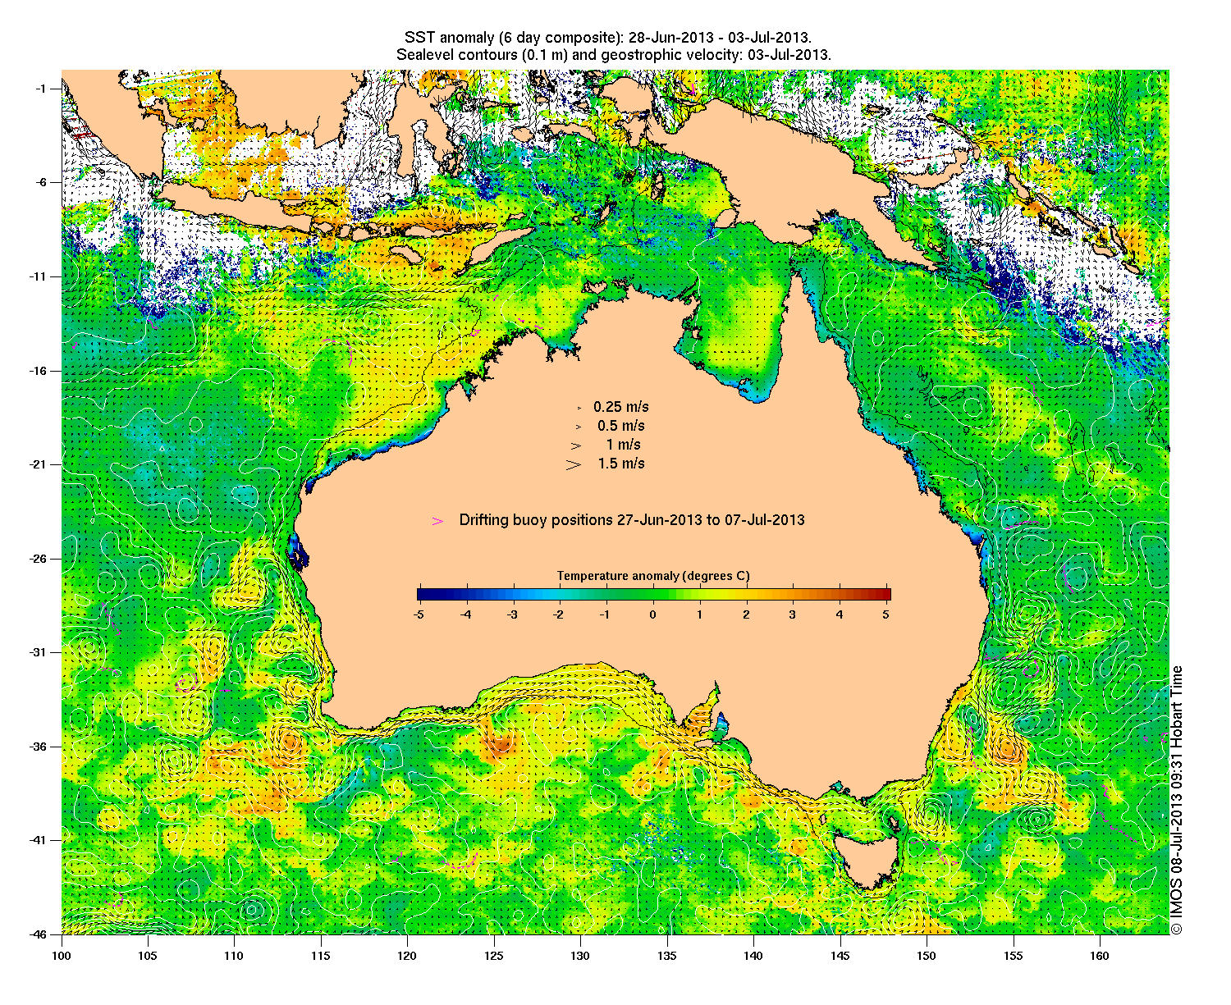Select the 0.5 m/s velocity legend label
1231x1005 pixels.
coord(621,426)
